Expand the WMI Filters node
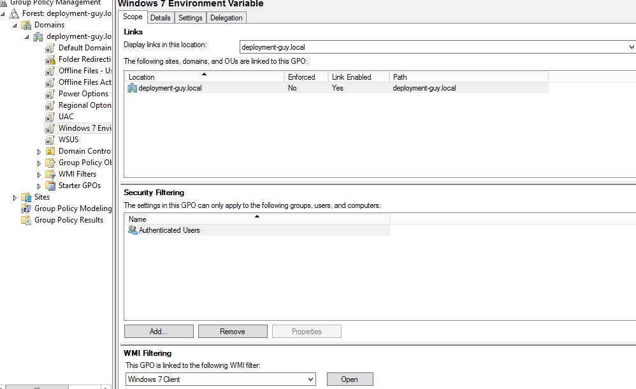The height and width of the screenshot is (389, 636). [x=39, y=175]
